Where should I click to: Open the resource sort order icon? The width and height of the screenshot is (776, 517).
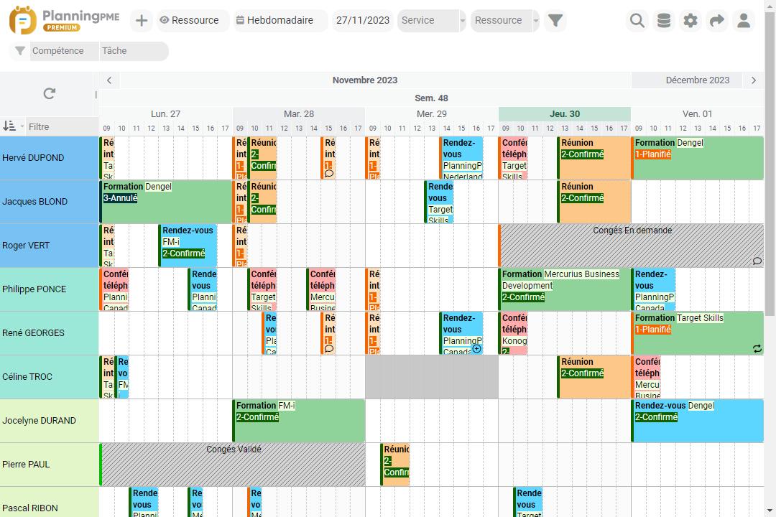coord(10,126)
